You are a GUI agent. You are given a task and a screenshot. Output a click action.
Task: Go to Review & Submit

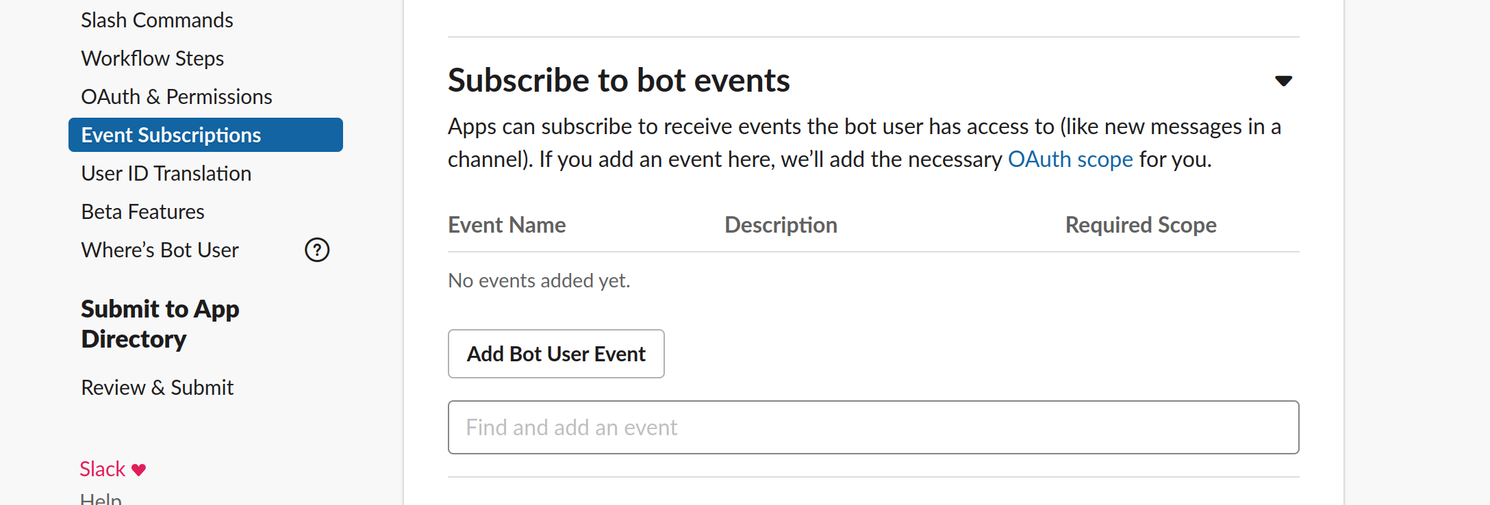pos(157,388)
